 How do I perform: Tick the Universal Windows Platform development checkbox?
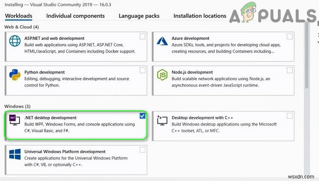[142, 150]
